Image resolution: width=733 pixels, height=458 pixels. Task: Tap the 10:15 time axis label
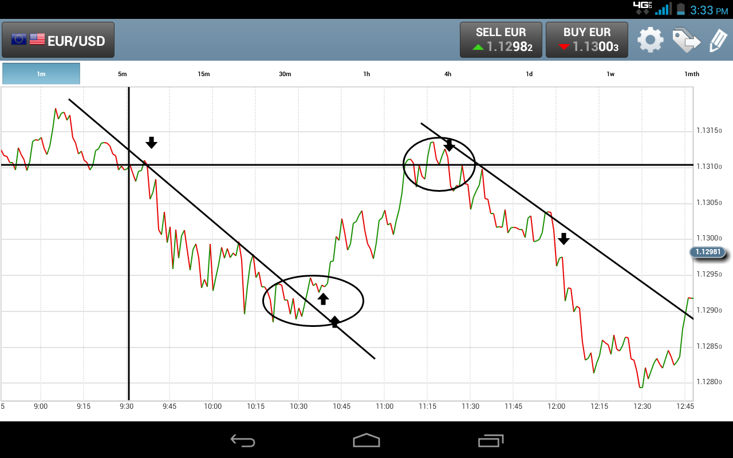coord(255,406)
